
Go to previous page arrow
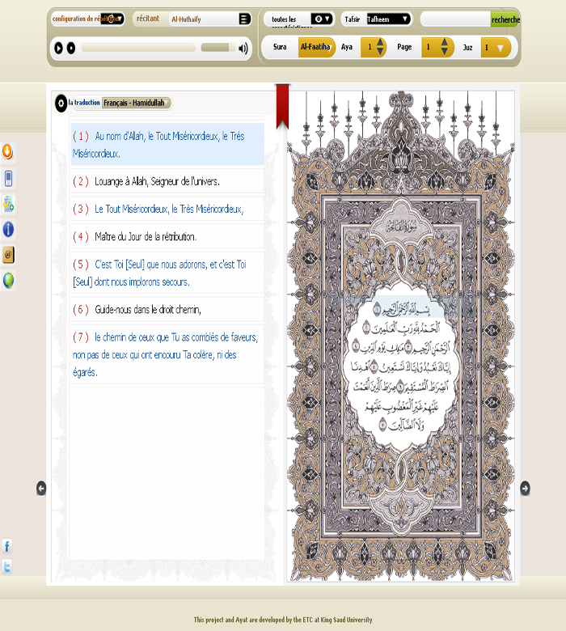point(41,488)
